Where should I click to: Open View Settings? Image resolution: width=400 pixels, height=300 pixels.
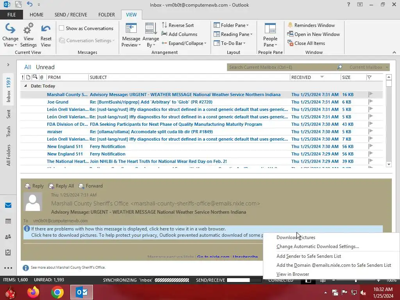(x=28, y=35)
